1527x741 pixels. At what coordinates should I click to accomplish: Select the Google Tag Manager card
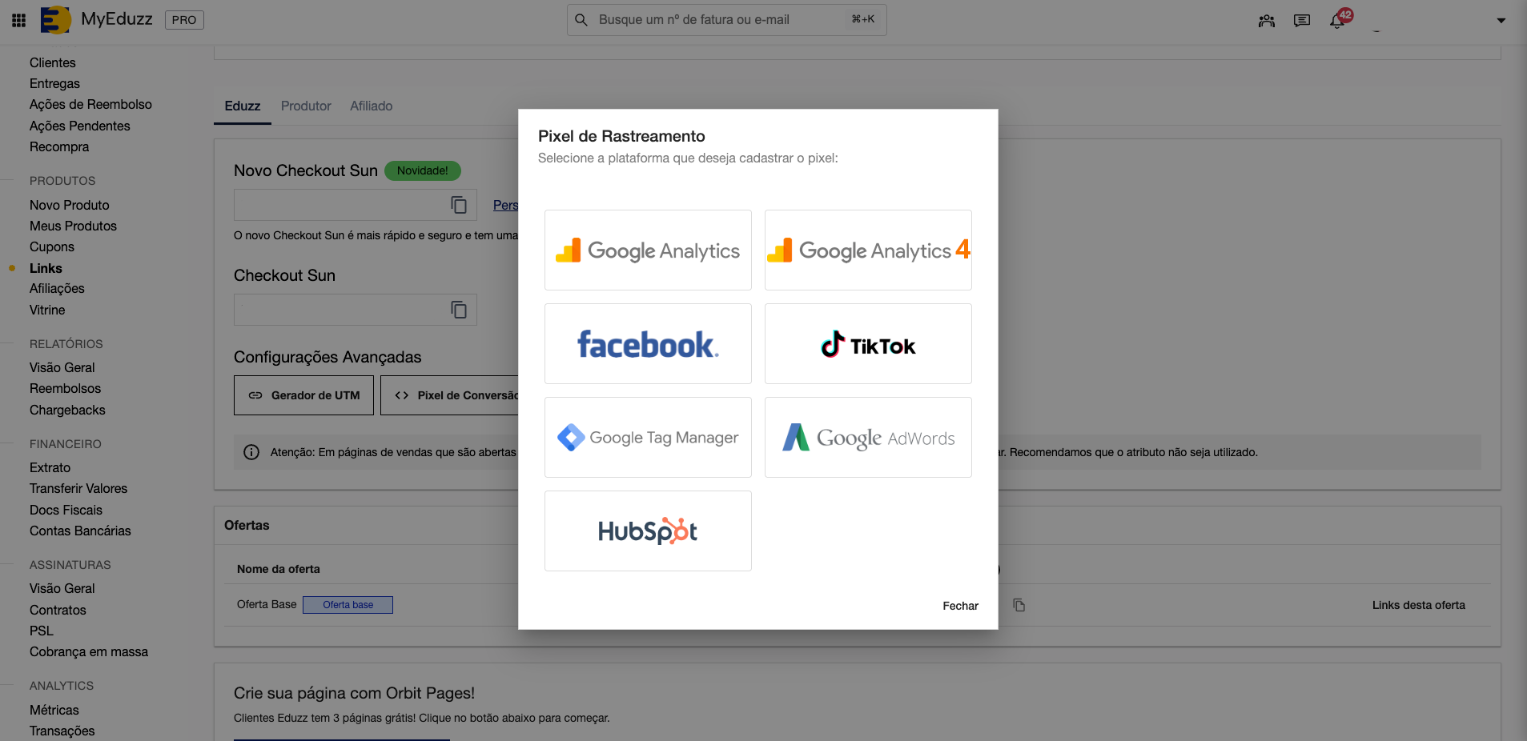(648, 438)
